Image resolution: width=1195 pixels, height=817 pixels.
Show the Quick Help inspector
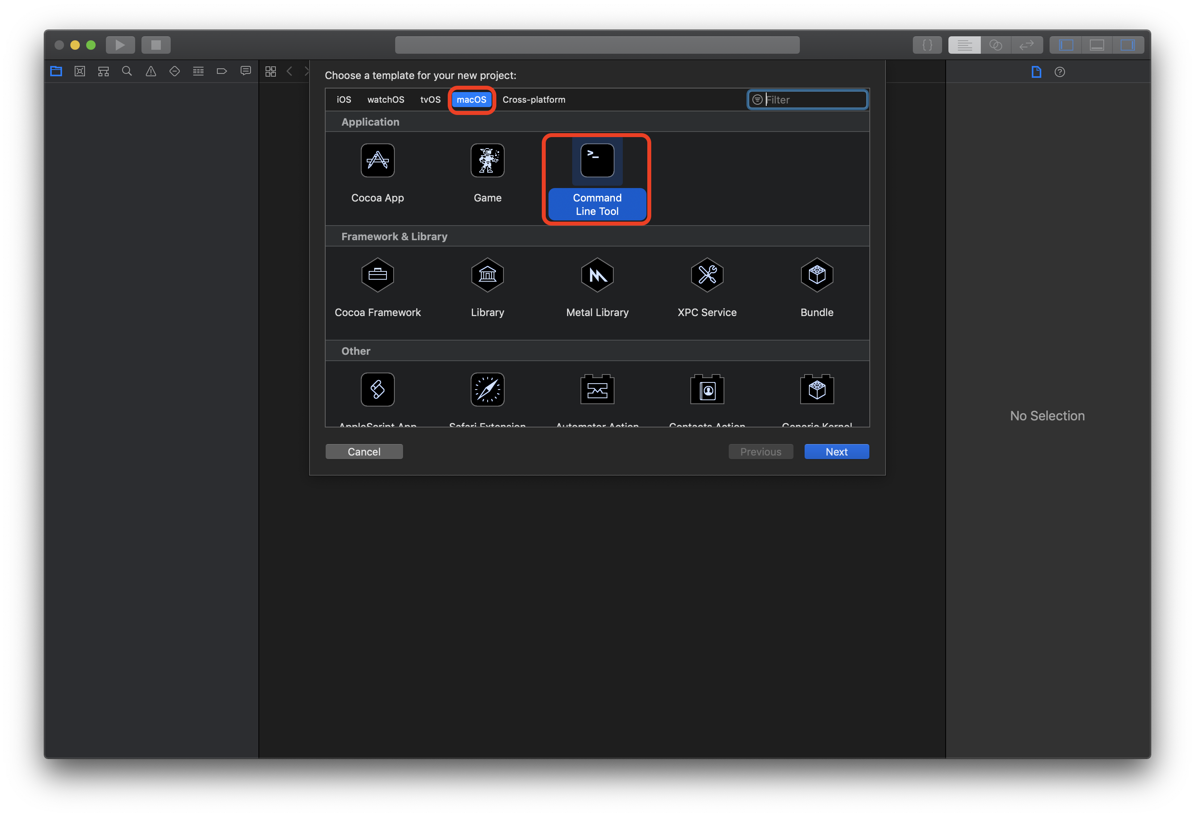[x=1060, y=72]
